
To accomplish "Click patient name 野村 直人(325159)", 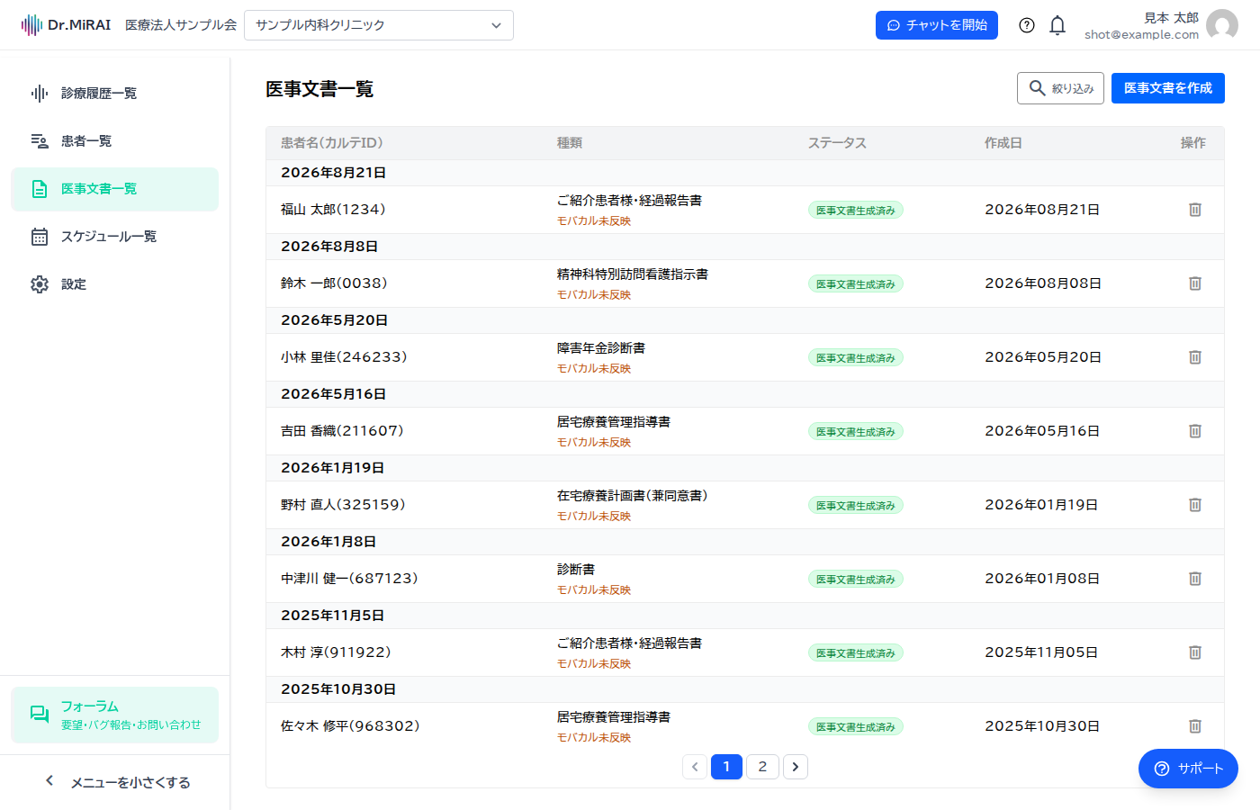I will 343,505.
